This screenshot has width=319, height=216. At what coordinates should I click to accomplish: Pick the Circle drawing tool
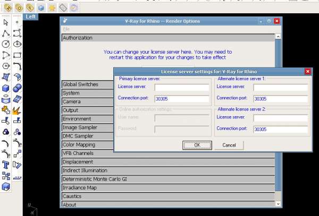[x=6, y=44]
